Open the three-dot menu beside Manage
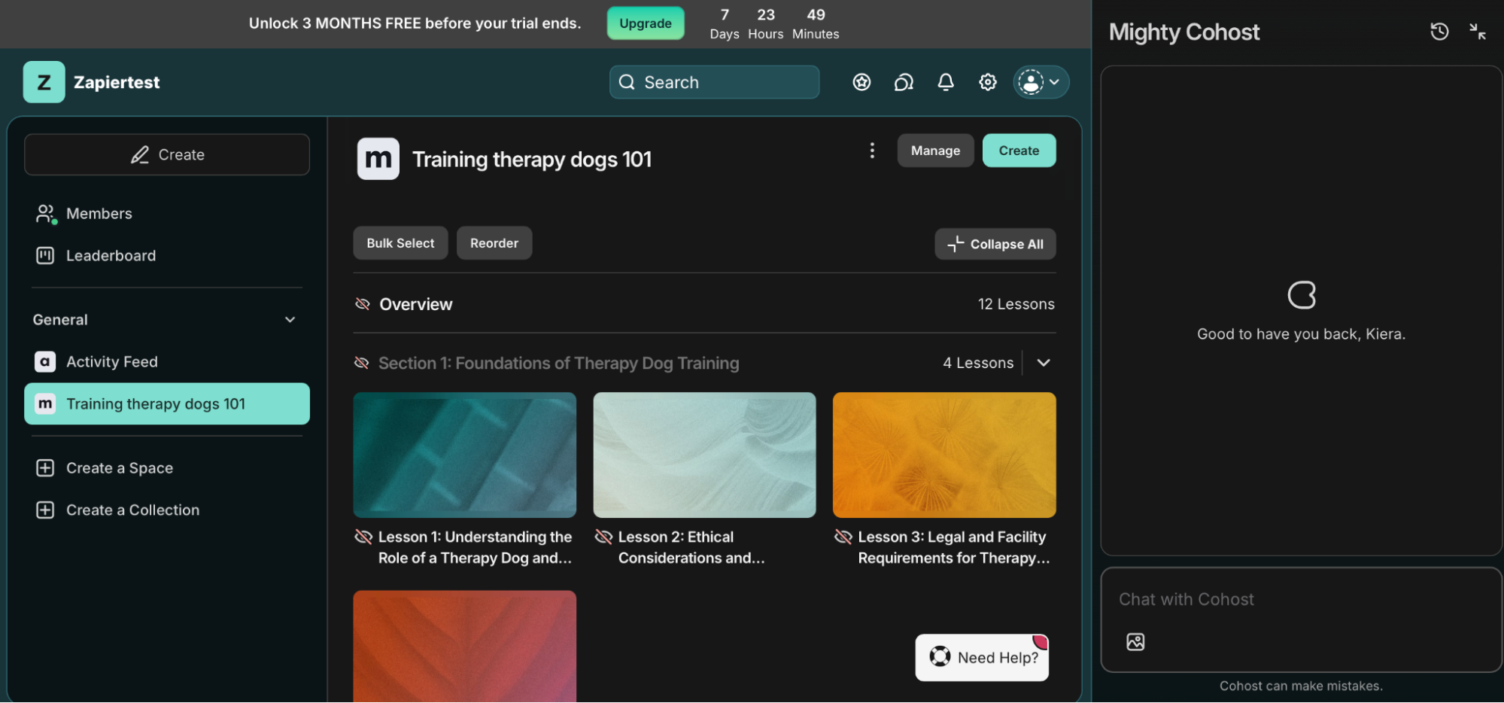The height and width of the screenshot is (703, 1504). coord(872,151)
